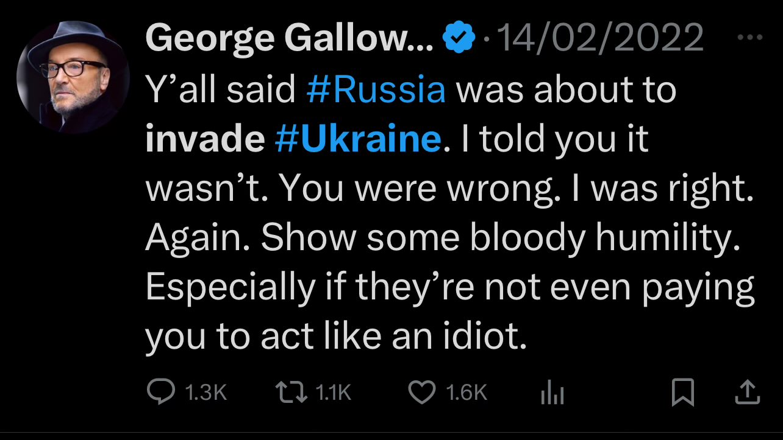Bookmark this George Galloway tweet

(x=682, y=393)
